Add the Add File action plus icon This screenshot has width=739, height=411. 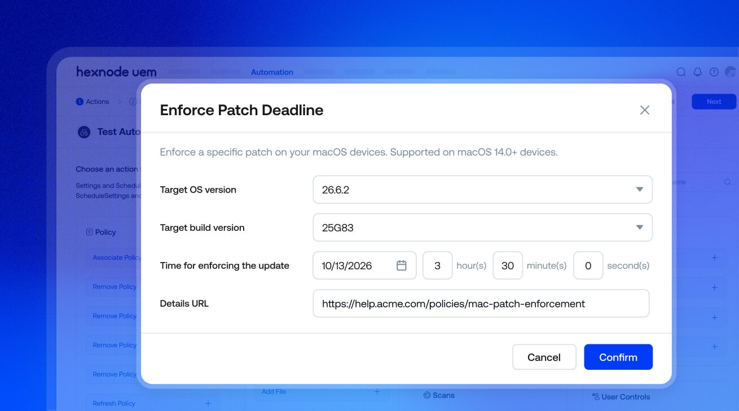(x=377, y=391)
